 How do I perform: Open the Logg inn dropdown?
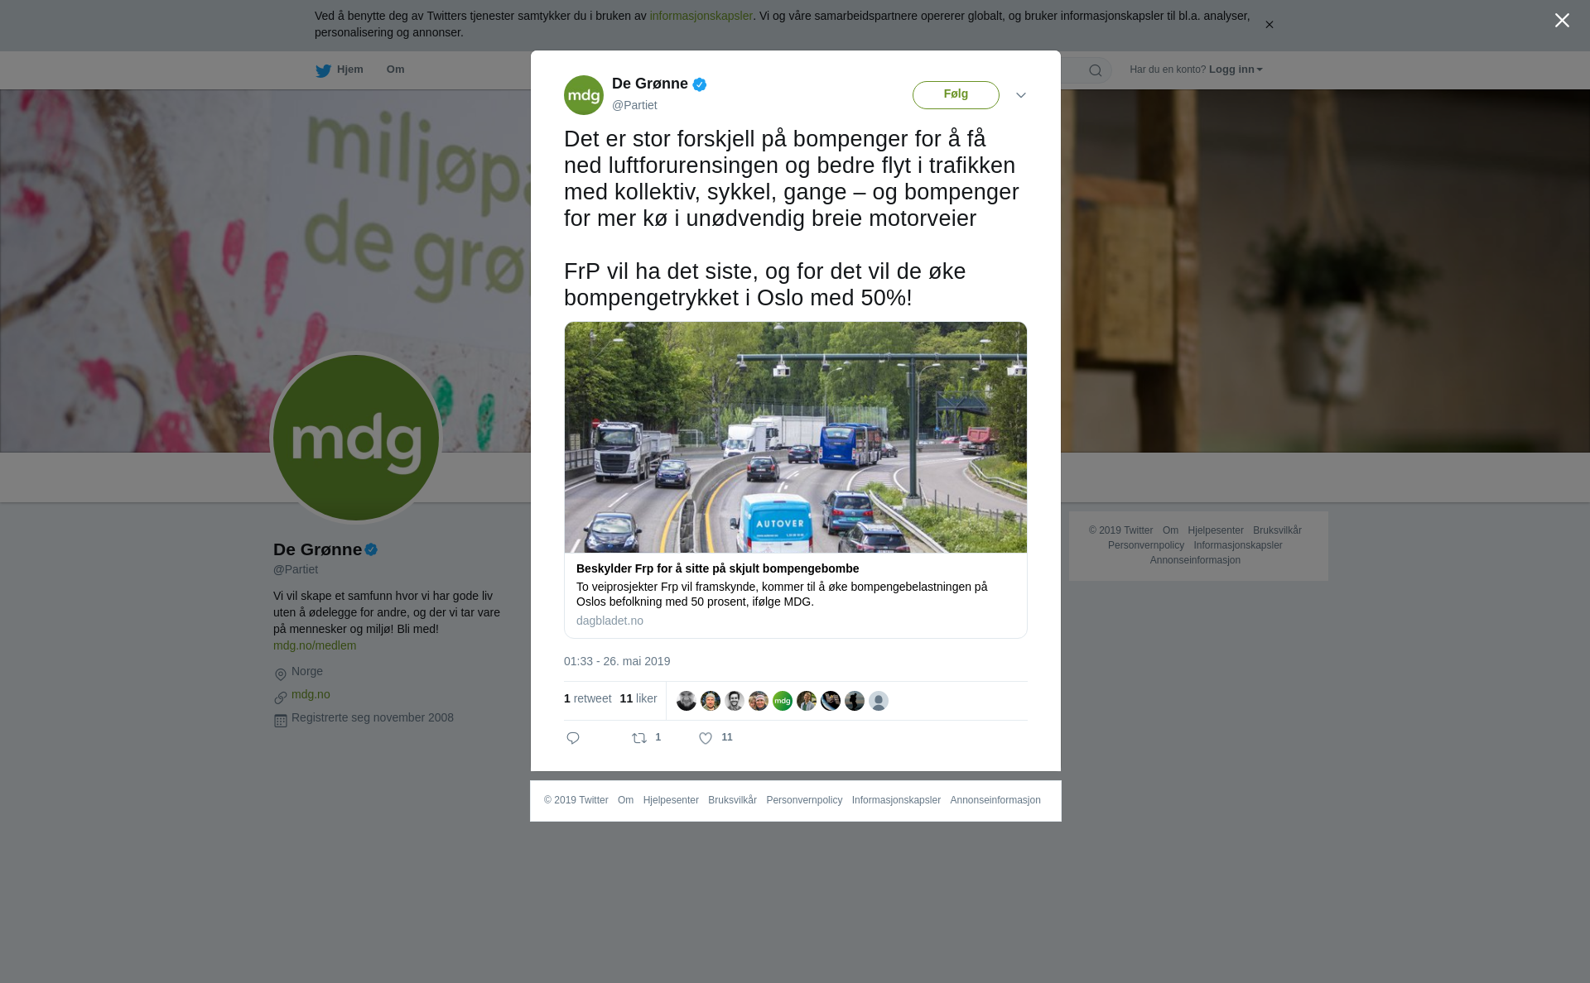click(1236, 70)
